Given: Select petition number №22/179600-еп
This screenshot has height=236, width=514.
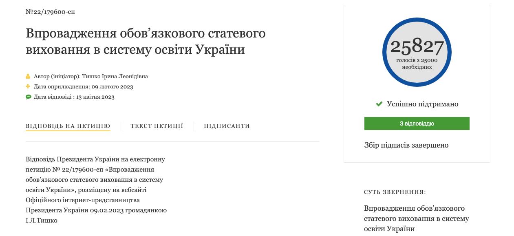Looking at the screenshot, I should click(50, 12).
